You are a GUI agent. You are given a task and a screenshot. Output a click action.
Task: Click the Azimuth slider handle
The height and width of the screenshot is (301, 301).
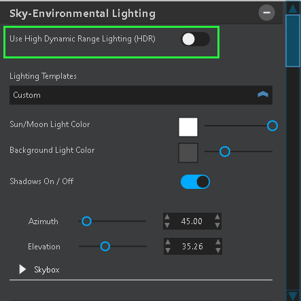[x=86, y=221]
